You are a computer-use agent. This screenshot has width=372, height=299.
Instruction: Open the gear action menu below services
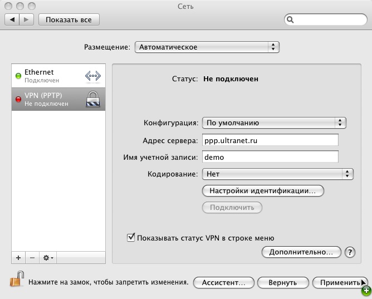(47, 258)
